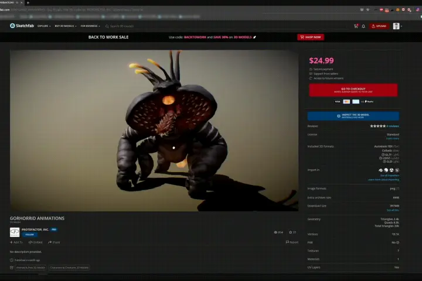This screenshot has width=422, height=281.
Task: Click the Animals & Pets 3D Models tag
Action: click(30, 268)
